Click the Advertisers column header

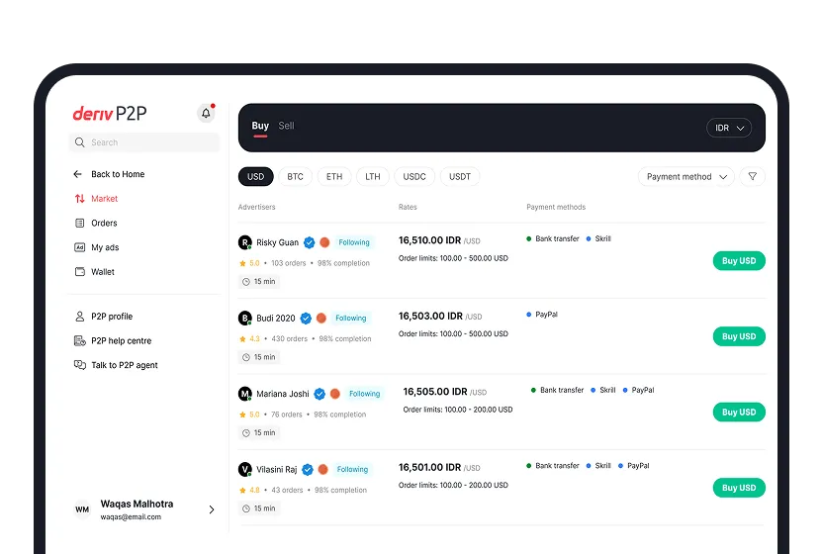(x=256, y=207)
